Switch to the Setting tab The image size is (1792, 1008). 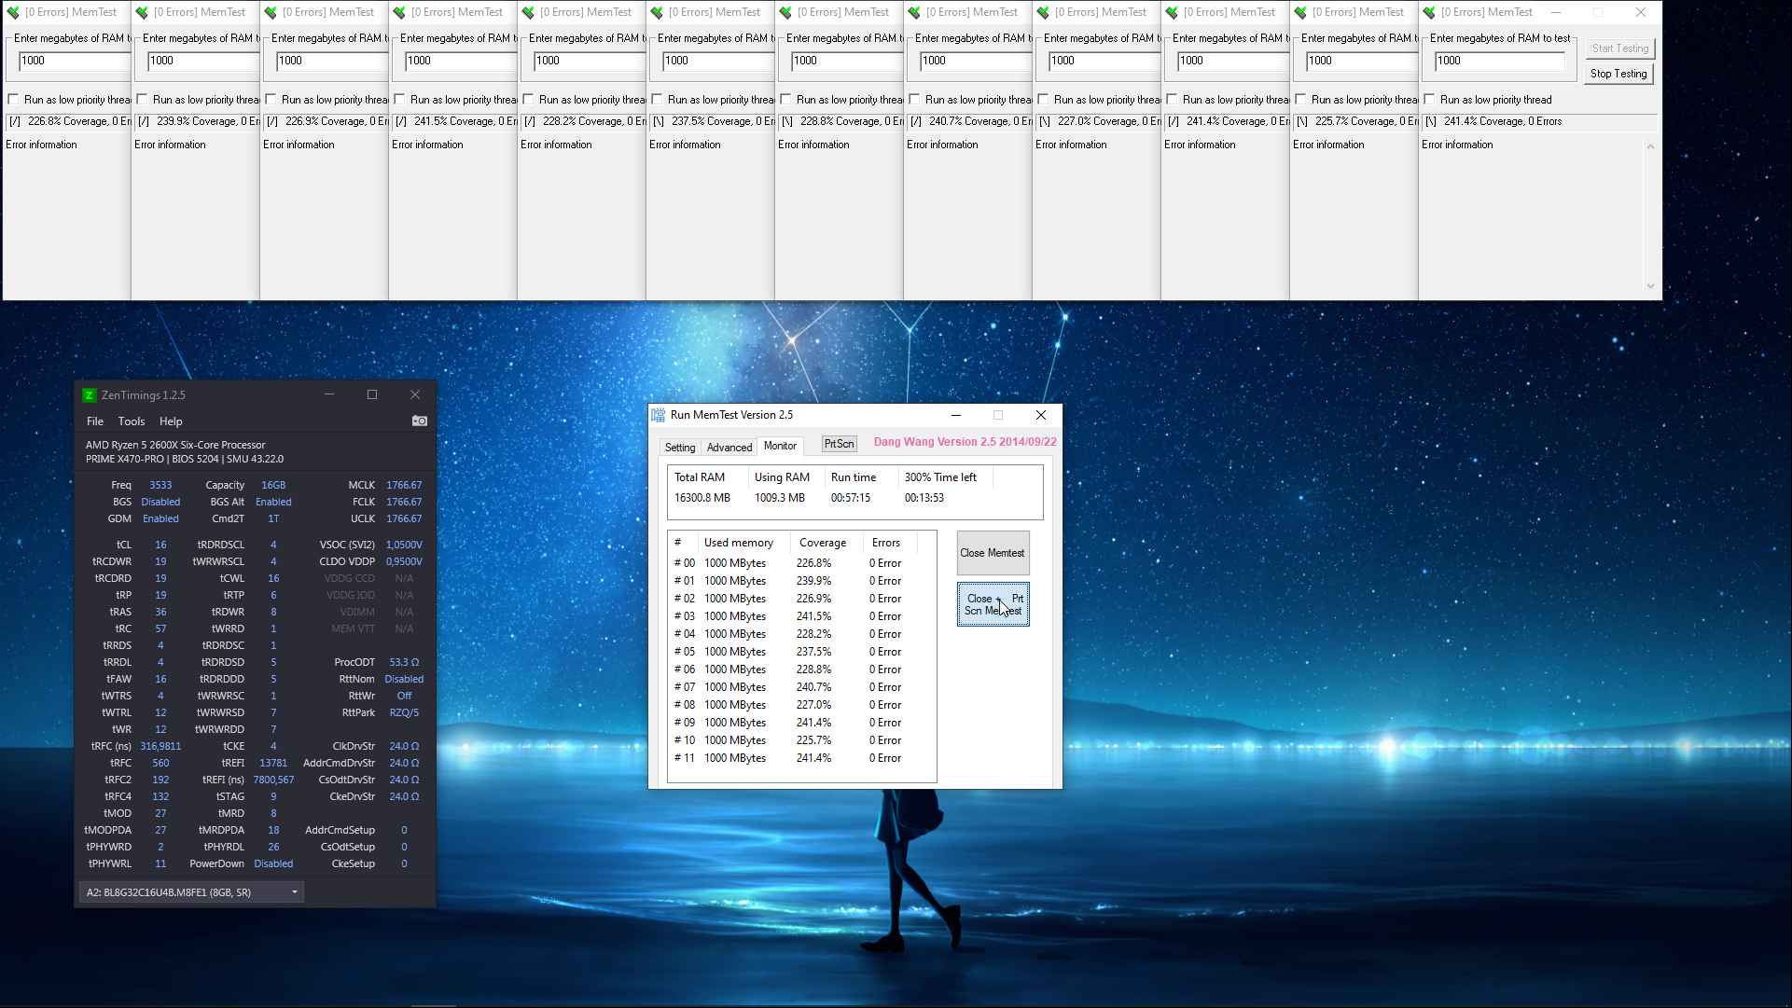(680, 448)
